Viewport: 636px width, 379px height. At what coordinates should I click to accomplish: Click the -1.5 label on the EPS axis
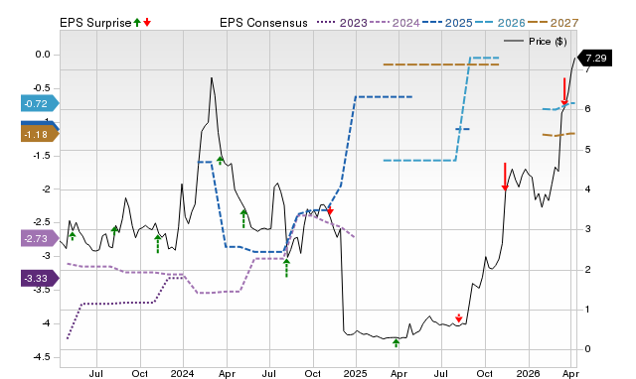point(41,156)
